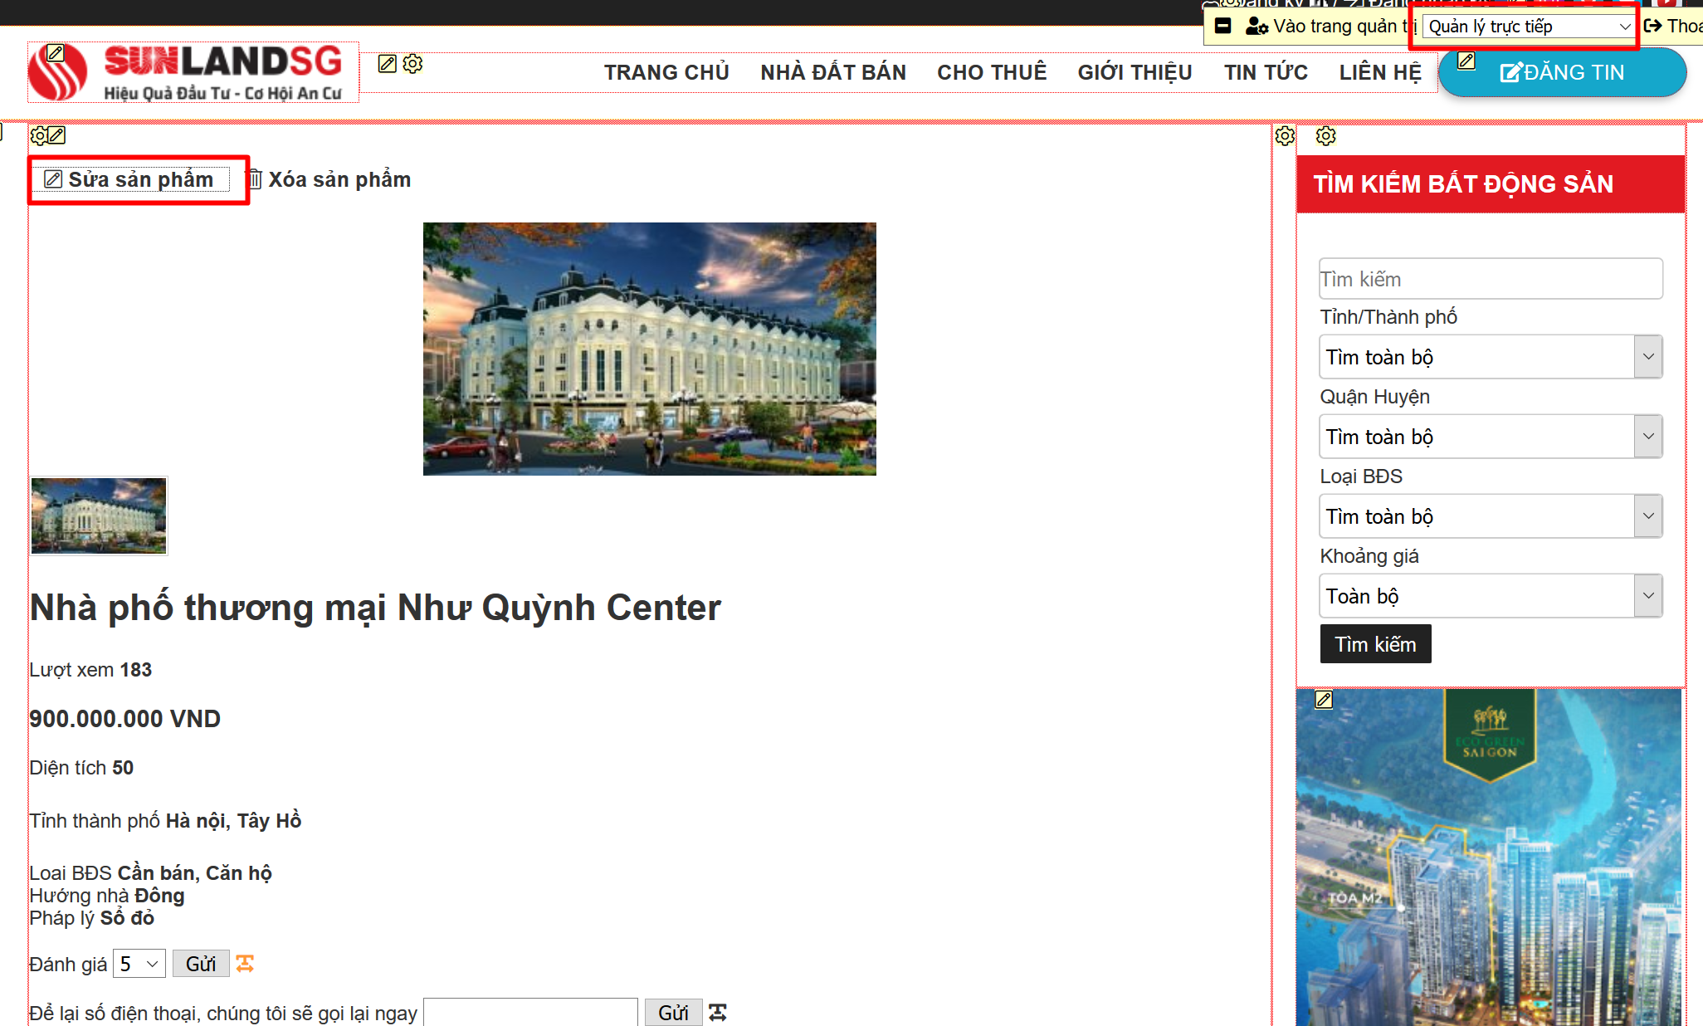This screenshot has height=1026, width=1703.
Task: Click the Hướng nhà Đông text
Action: (x=107, y=896)
